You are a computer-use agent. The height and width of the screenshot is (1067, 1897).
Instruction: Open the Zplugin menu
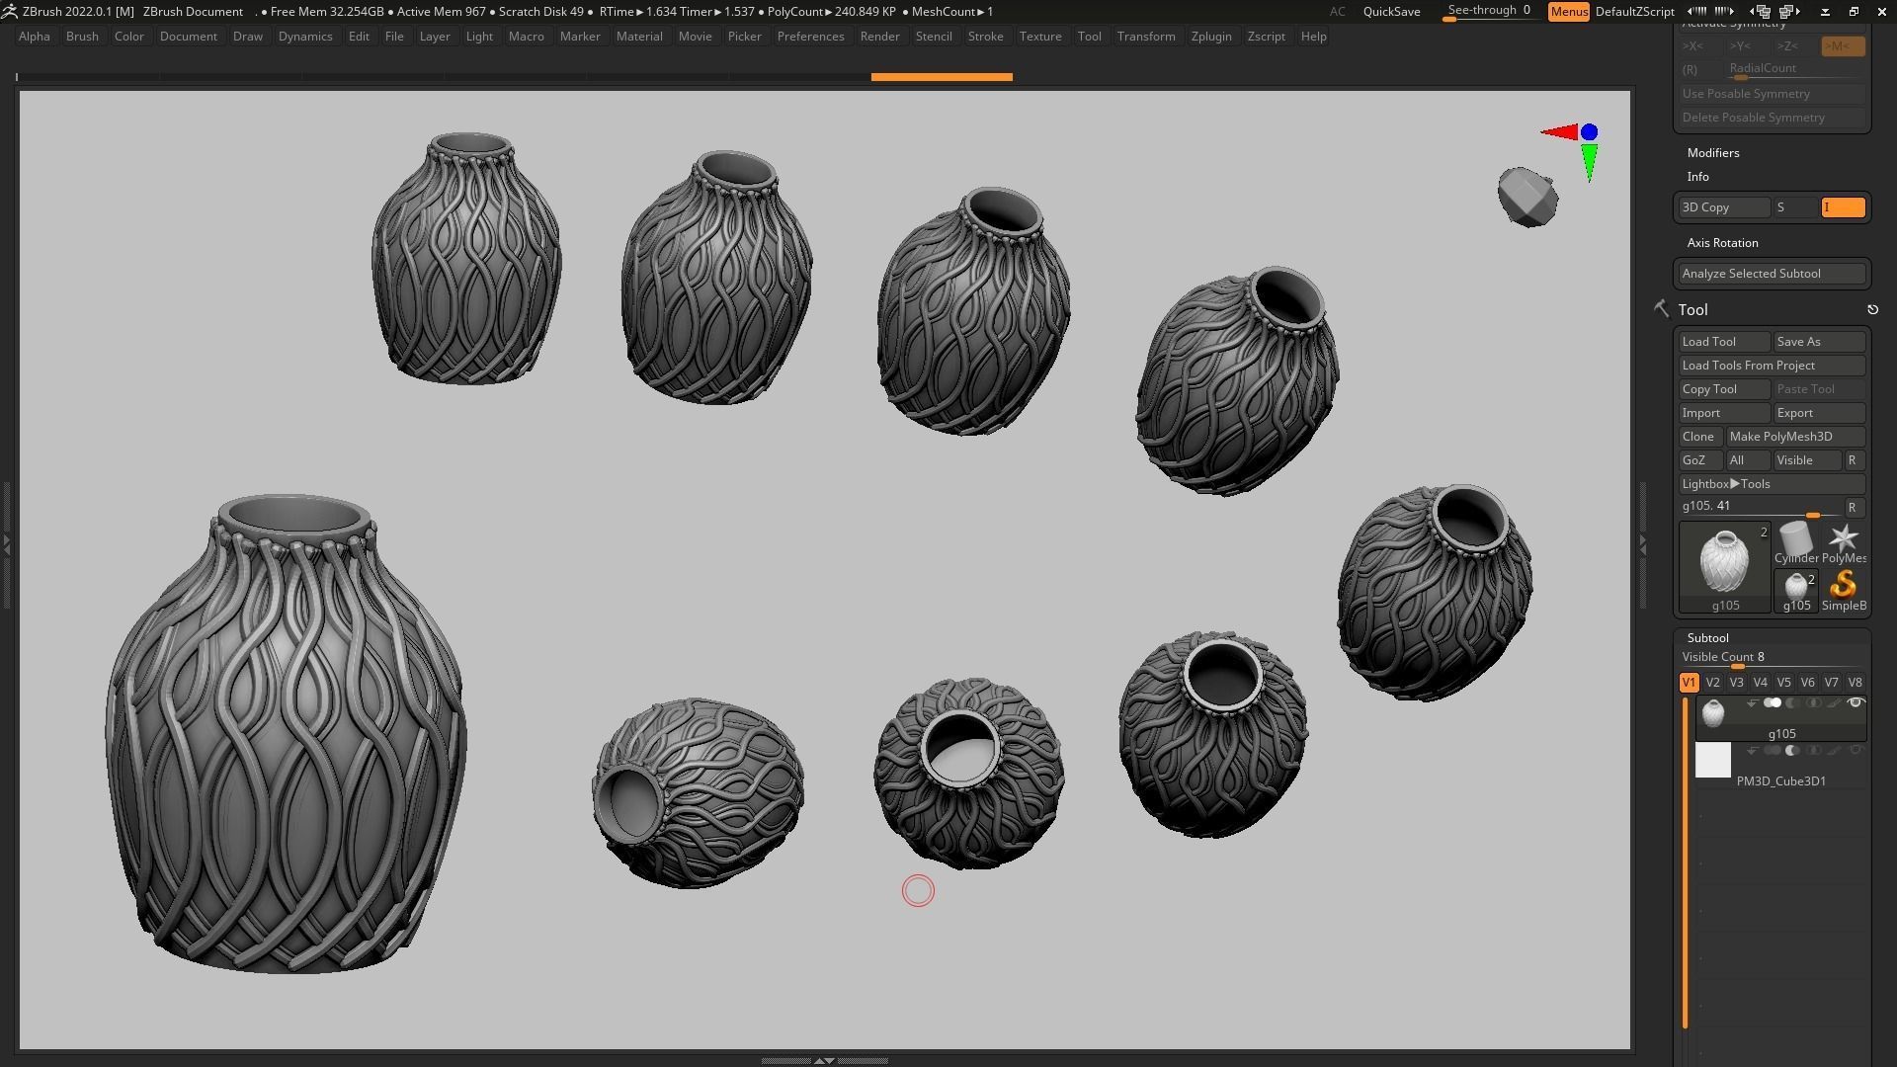click(1210, 37)
